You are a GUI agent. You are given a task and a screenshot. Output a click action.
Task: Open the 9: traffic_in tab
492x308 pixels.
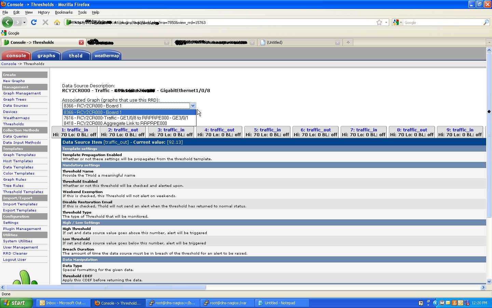click(460, 132)
